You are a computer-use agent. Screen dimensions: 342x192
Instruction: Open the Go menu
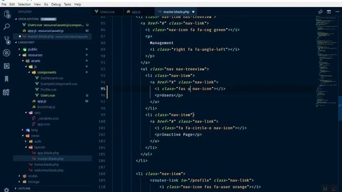pyautogui.click(x=46, y=4)
